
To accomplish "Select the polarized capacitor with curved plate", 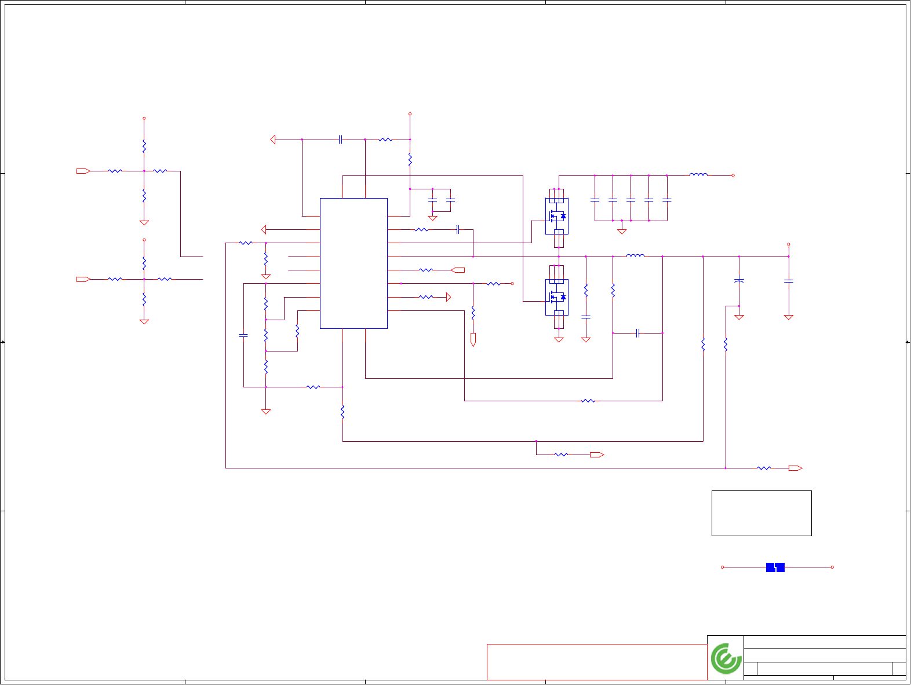I will click(739, 281).
